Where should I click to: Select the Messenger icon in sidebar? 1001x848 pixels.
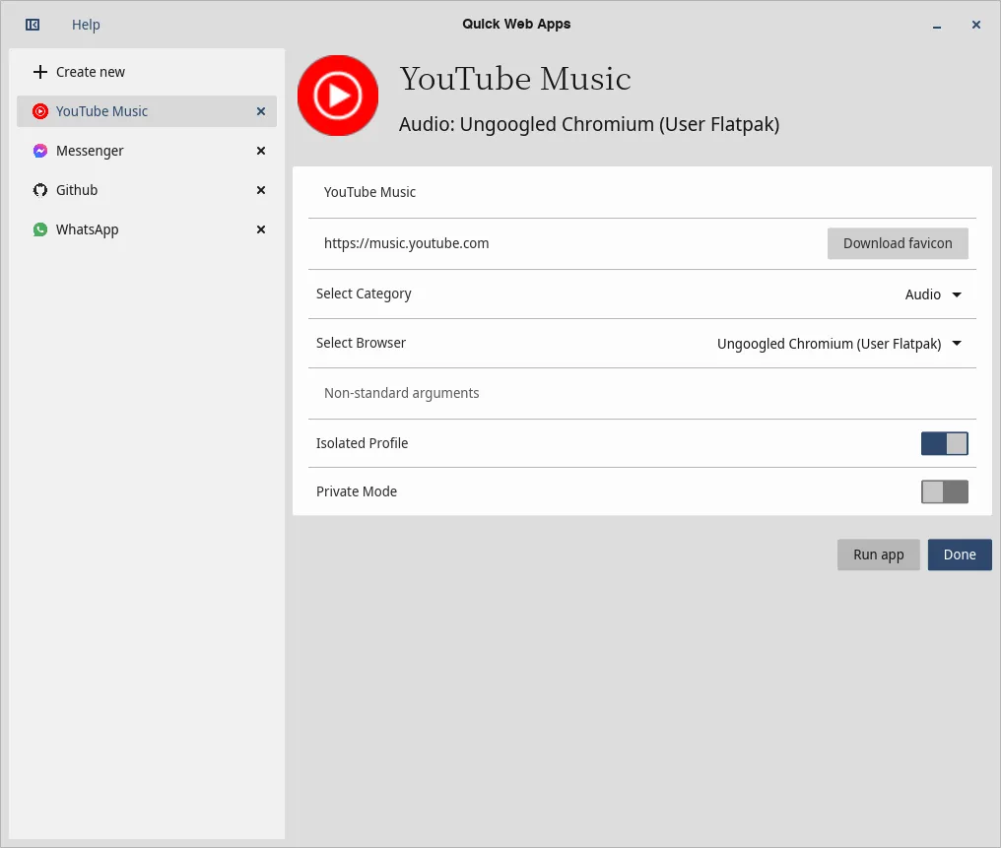[x=40, y=151]
